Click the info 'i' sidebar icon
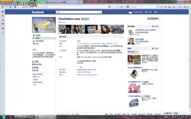The image size is (191, 119). pyautogui.click(x=3, y=32)
